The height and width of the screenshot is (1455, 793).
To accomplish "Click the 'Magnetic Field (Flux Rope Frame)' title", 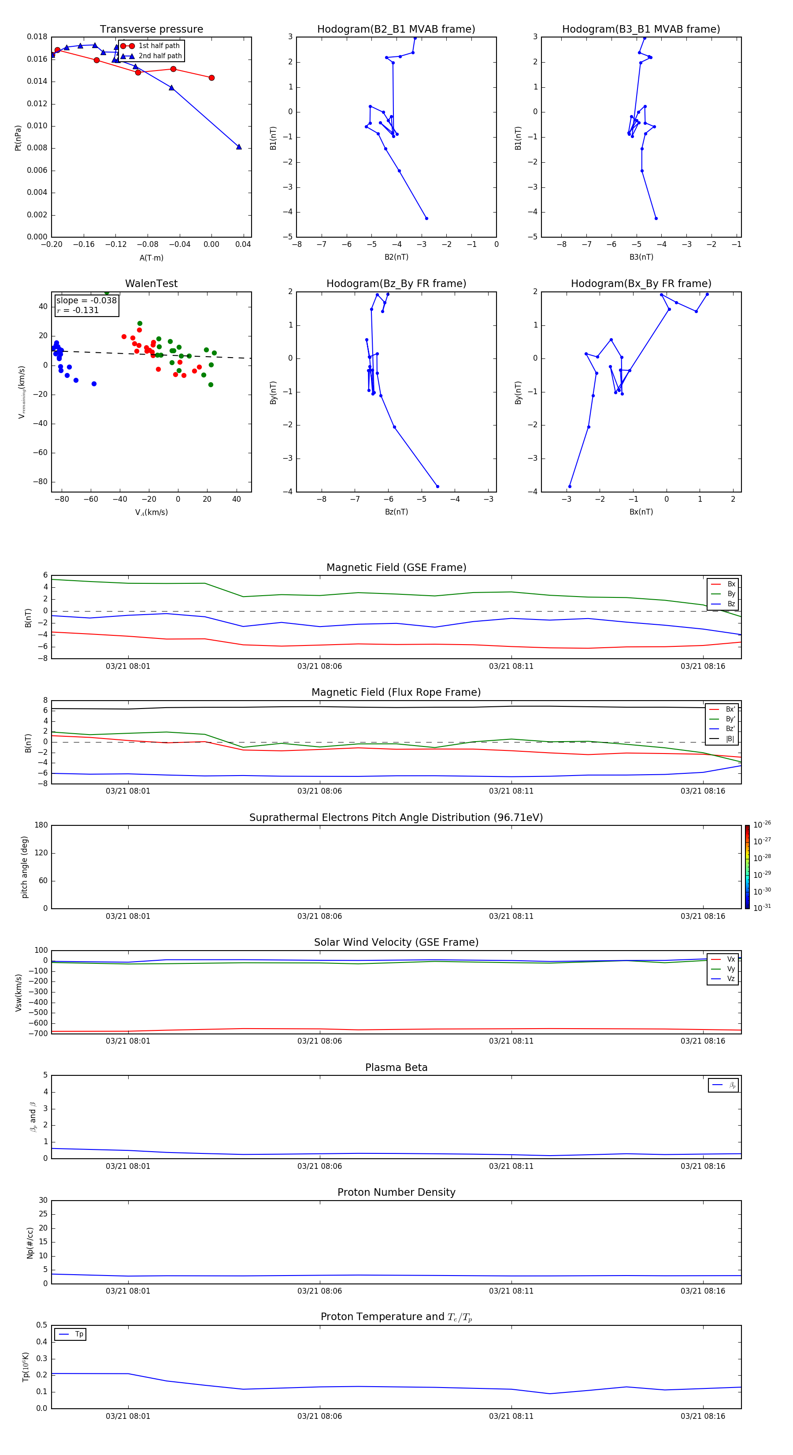I will pos(396,693).
